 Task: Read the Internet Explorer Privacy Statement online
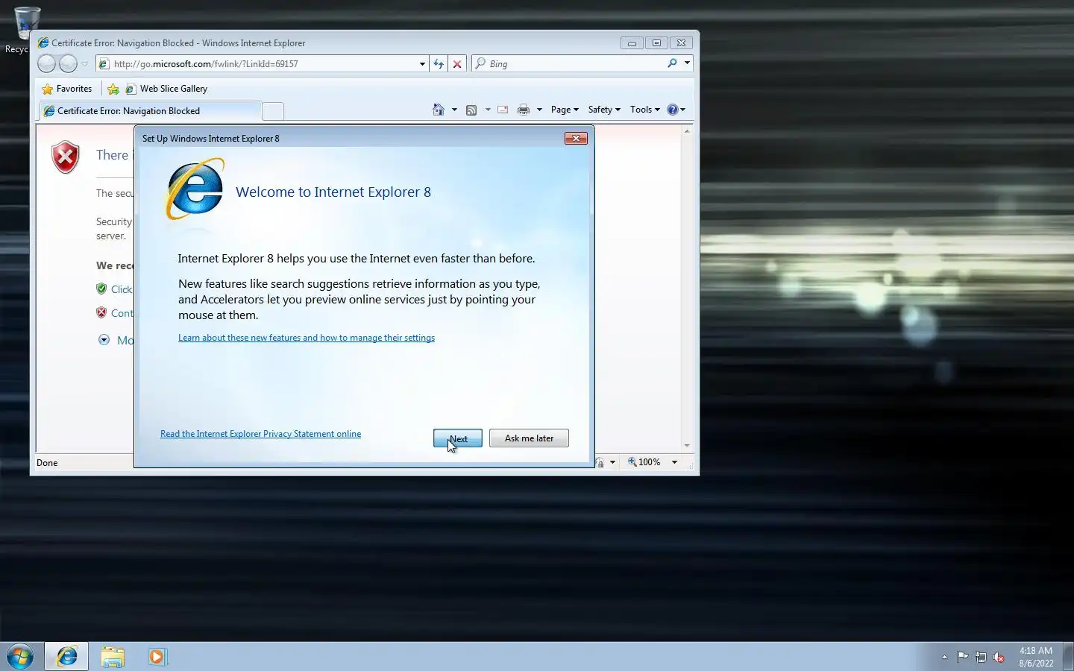[x=260, y=434]
